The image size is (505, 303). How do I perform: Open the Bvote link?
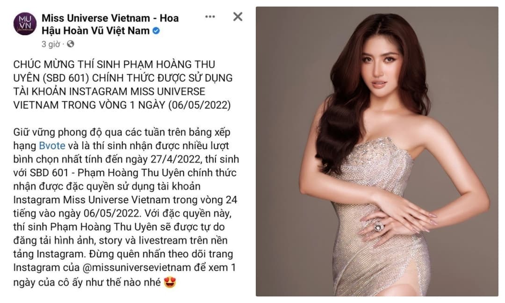52,145
